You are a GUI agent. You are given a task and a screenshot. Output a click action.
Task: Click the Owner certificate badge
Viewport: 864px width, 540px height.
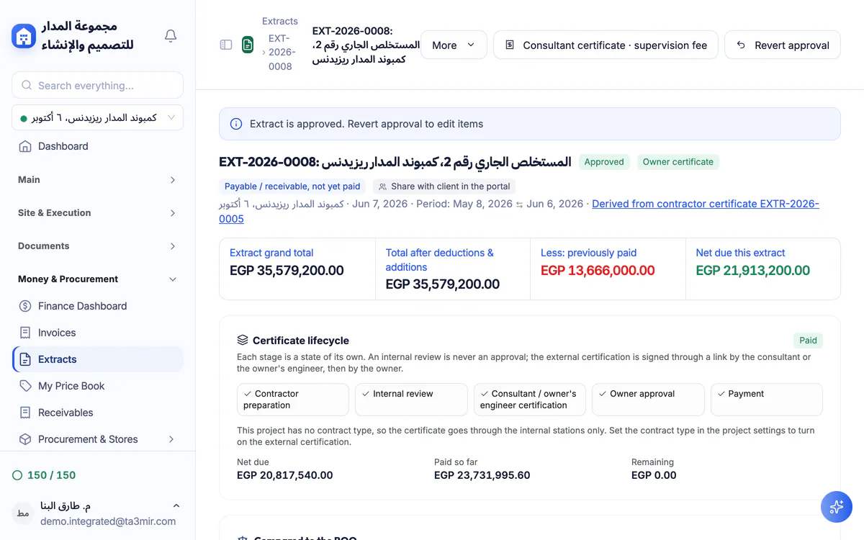coord(678,162)
